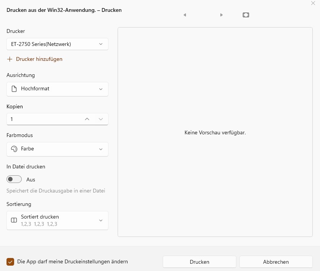Click the portrait page icon in Ausrichtung
Screen dimensions: 320x271
click(14, 89)
